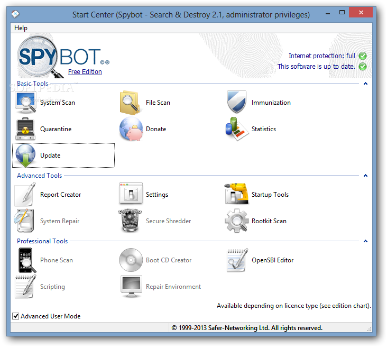Close the Start Center window
This screenshot has height=347, width=387.
tap(361, 12)
